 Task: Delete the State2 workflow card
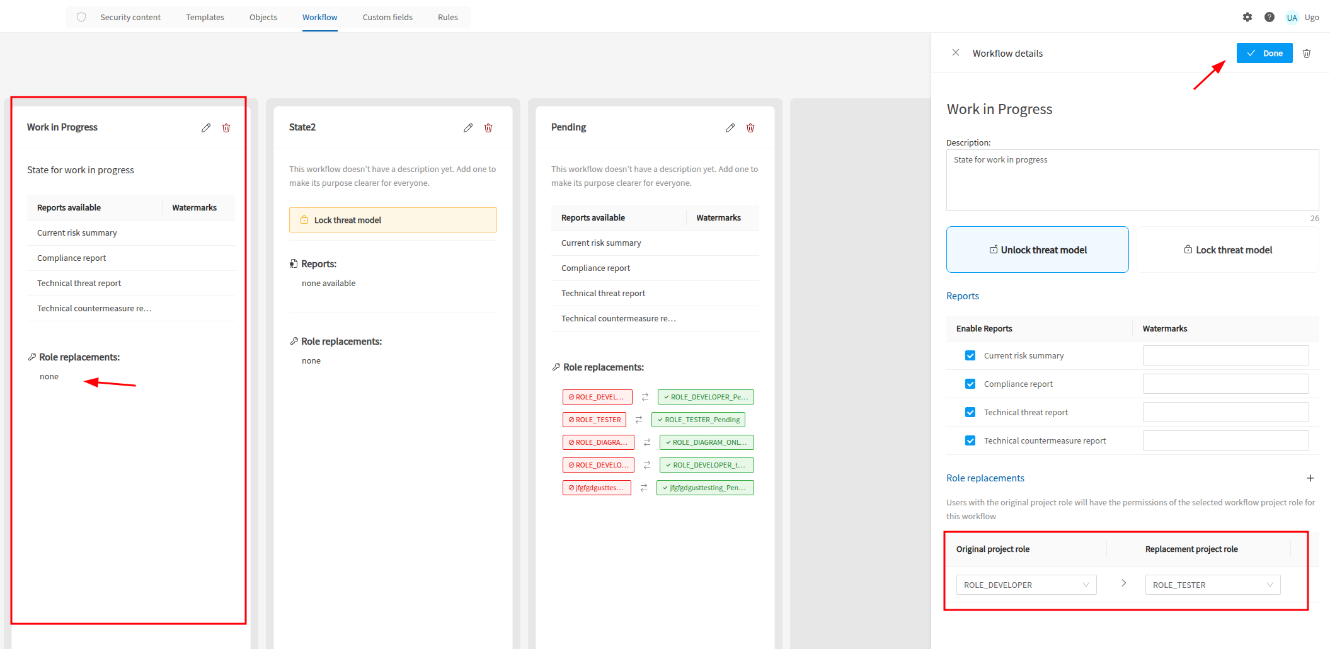pyautogui.click(x=488, y=128)
